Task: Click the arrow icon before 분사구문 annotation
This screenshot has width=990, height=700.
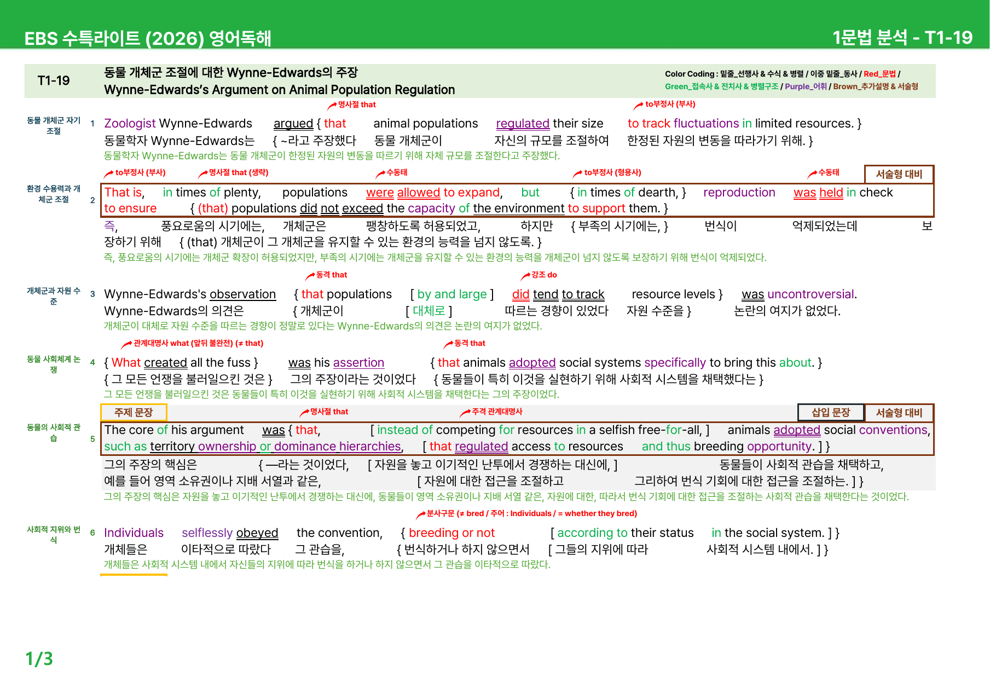Action: coord(420,515)
